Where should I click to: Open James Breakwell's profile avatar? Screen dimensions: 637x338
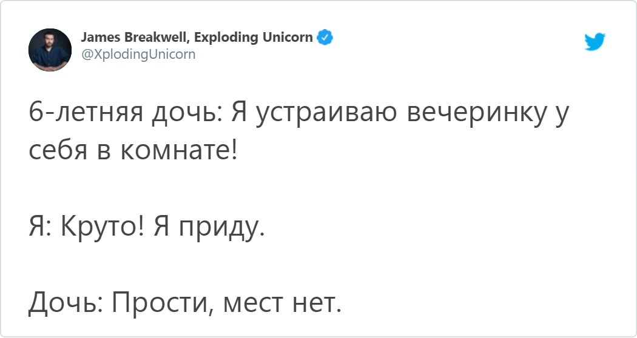click(50, 50)
